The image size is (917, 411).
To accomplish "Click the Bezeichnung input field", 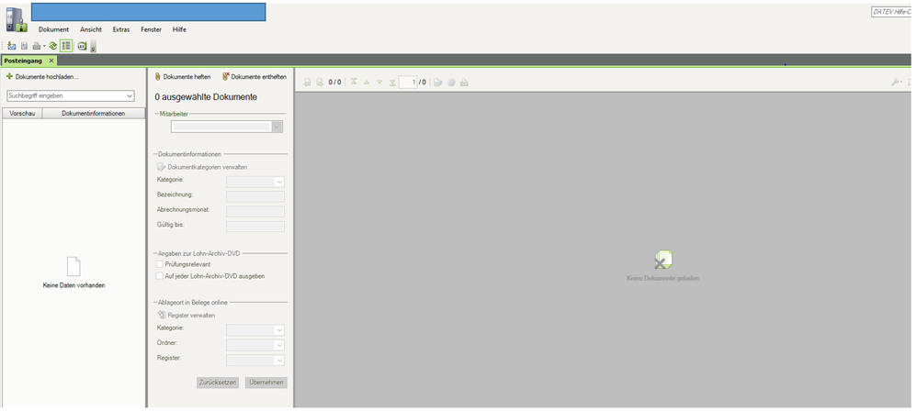I will tap(255, 196).
